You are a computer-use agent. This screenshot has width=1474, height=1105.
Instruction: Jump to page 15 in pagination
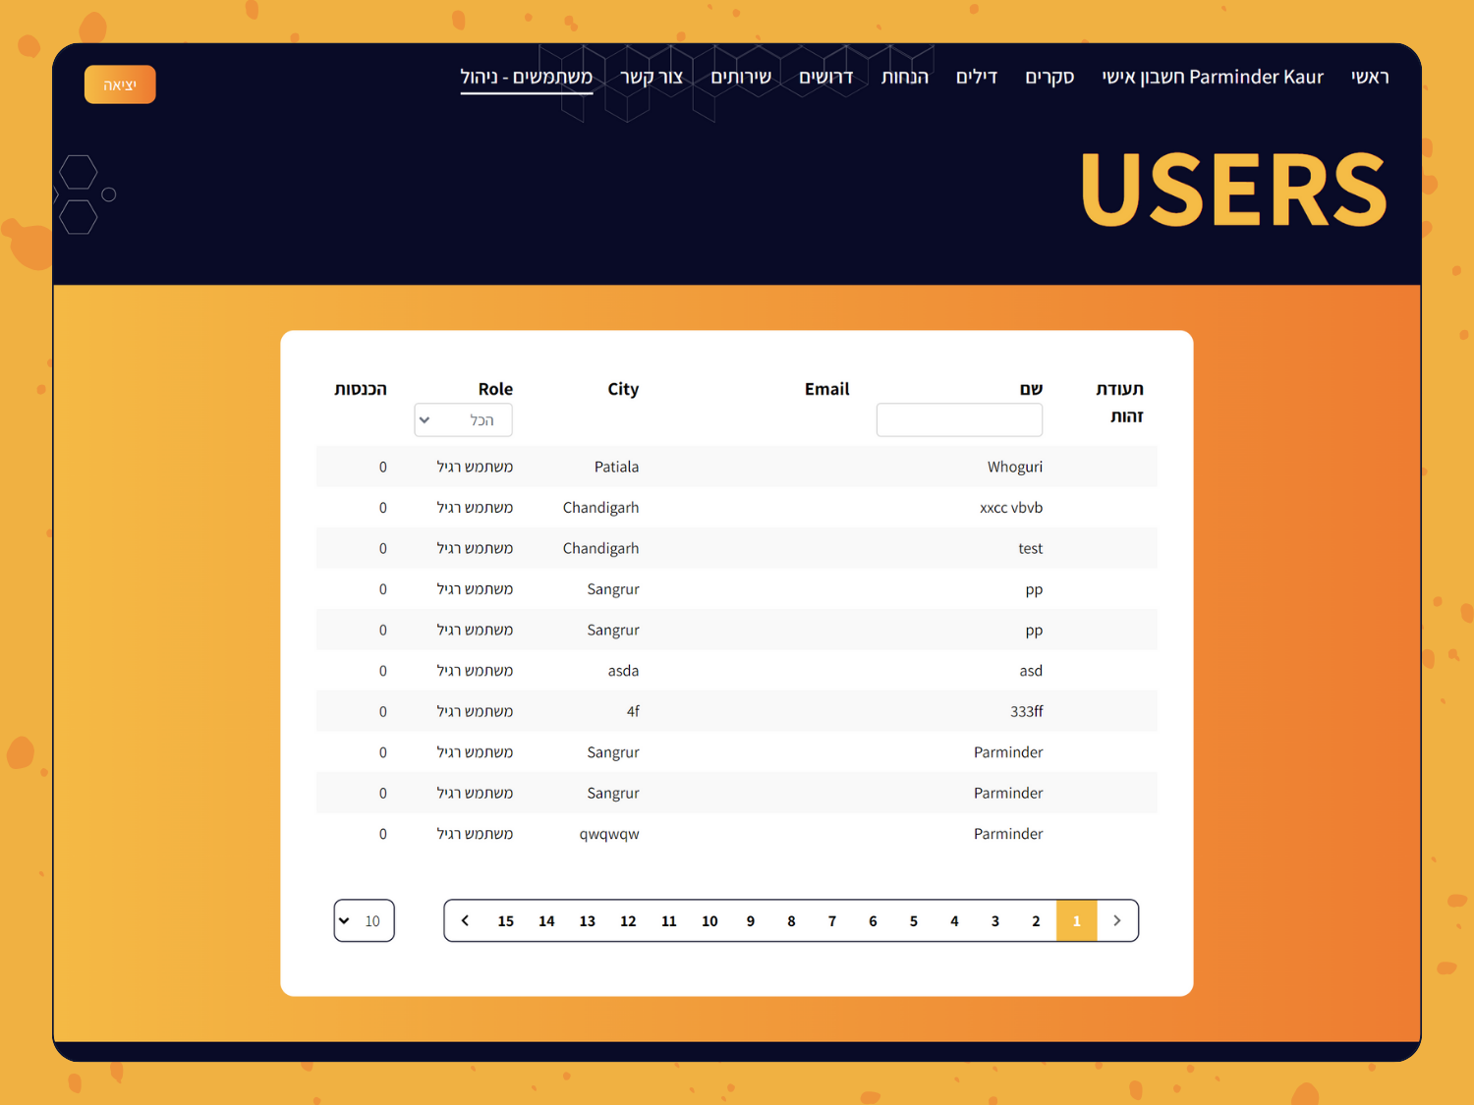[x=505, y=921]
